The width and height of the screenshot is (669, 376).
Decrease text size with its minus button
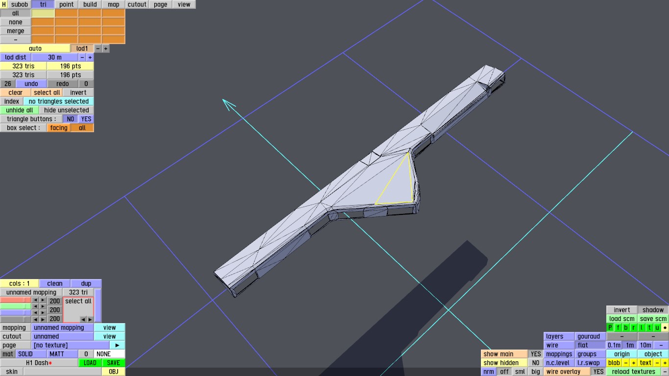[657, 363]
